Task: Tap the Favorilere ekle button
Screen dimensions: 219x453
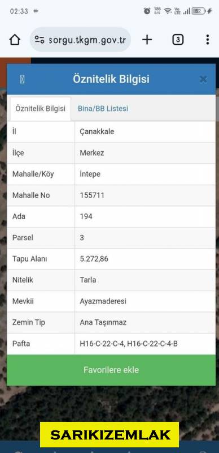Action: tap(111, 370)
